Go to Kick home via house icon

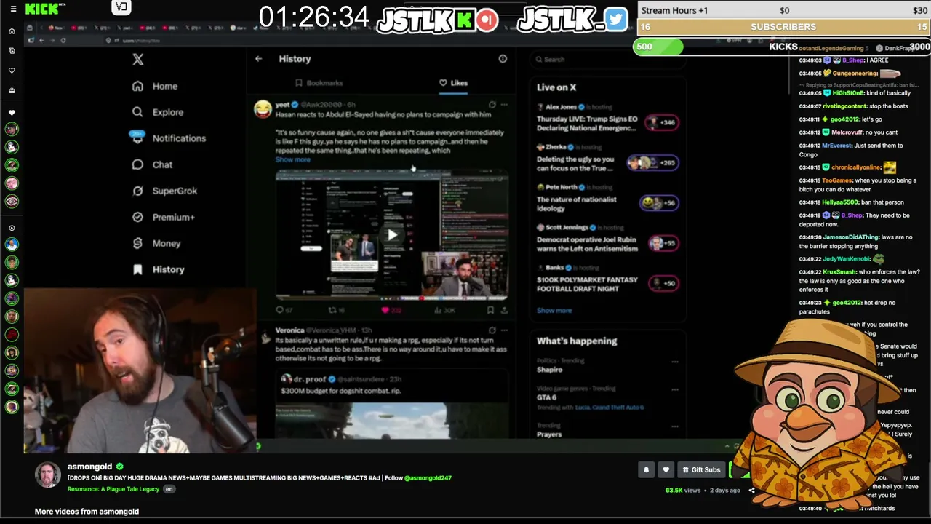[x=12, y=31]
